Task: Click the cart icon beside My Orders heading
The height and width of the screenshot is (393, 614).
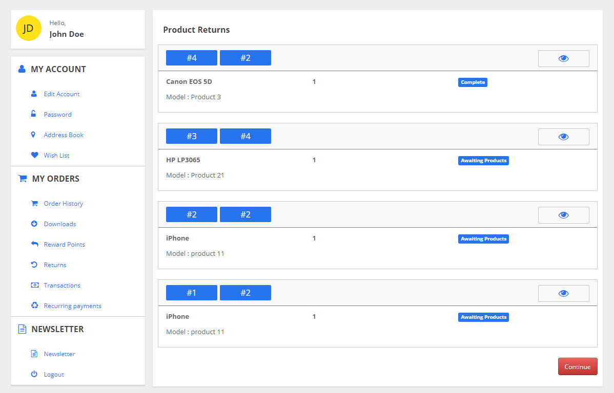Action: pyautogui.click(x=23, y=179)
